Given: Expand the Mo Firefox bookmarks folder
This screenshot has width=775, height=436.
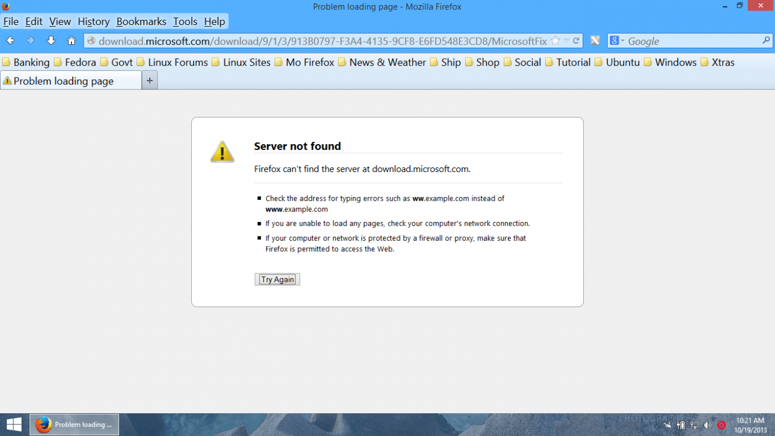Looking at the screenshot, I should (x=304, y=62).
